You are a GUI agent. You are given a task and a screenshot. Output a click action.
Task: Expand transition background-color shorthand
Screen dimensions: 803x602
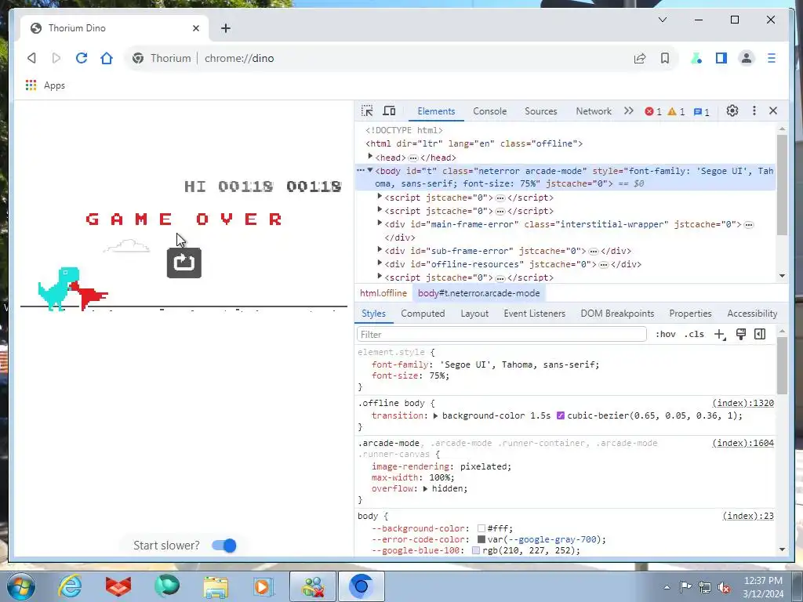435,415
